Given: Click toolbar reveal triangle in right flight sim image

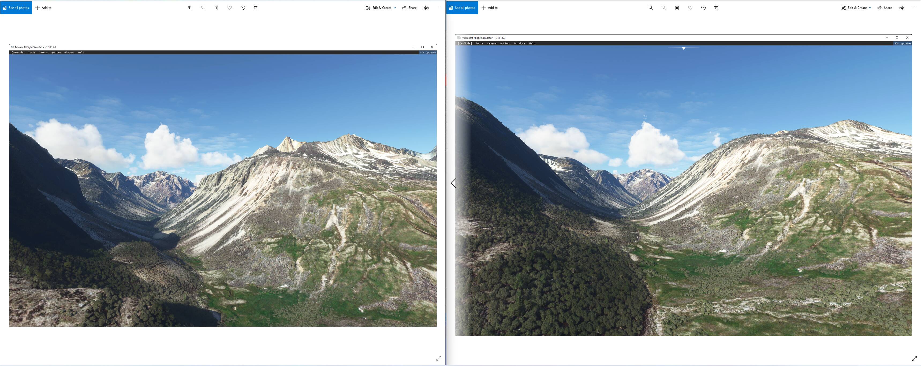Looking at the screenshot, I should tap(684, 48).
